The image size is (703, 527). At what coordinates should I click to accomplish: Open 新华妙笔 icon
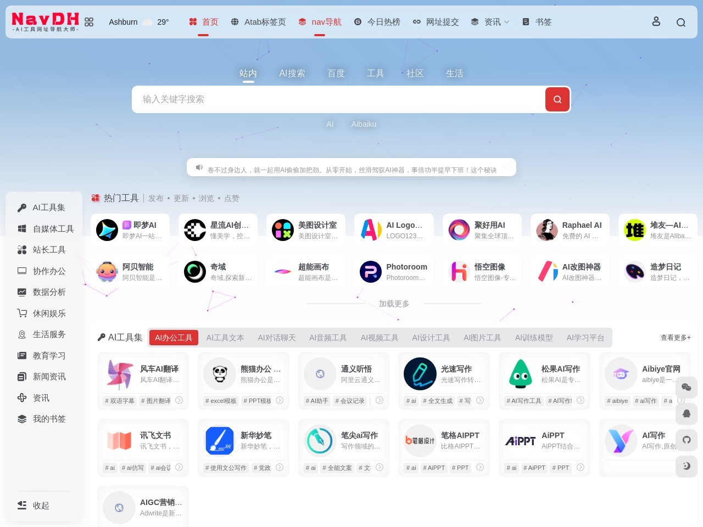point(220,440)
